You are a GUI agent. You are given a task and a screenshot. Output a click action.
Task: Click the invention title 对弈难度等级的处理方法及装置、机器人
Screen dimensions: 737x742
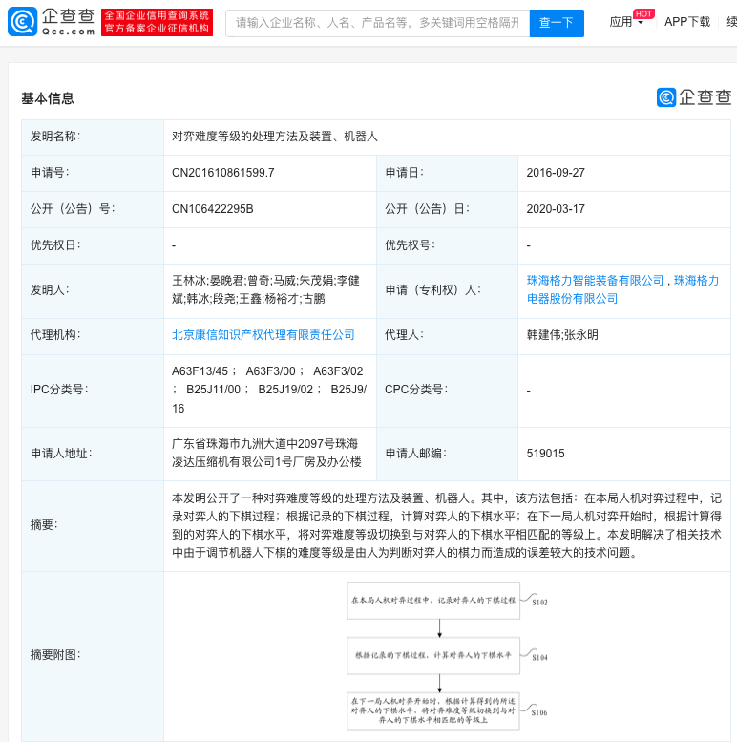[x=274, y=137]
